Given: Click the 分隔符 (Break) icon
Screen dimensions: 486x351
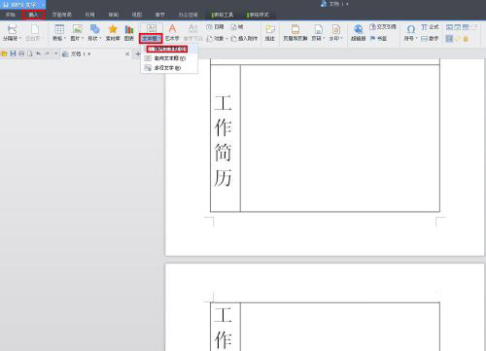Looking at the screenshot, I should [12, 29].
